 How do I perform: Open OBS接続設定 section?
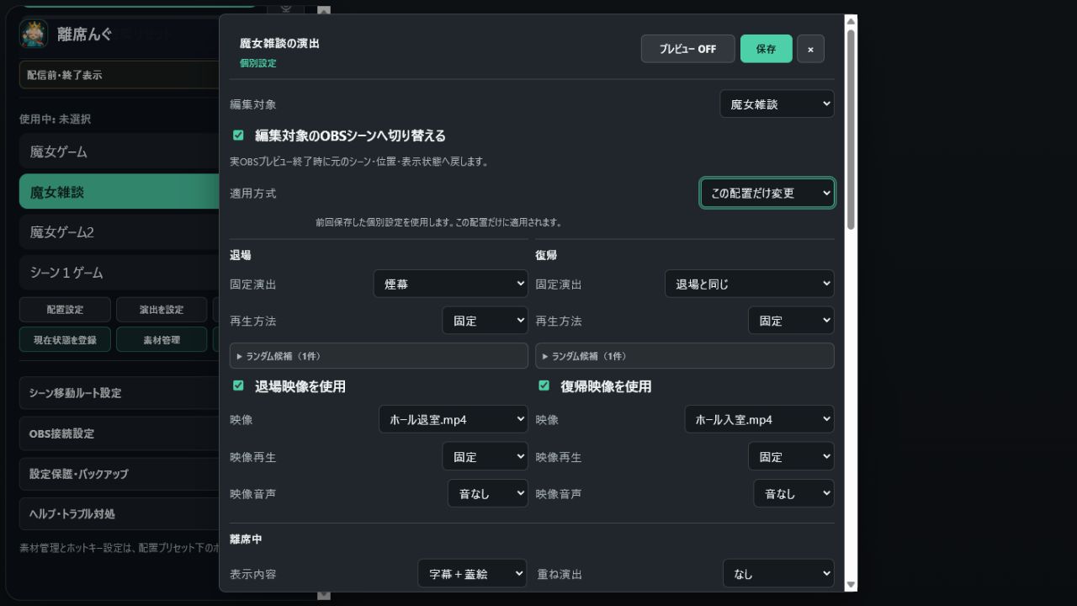[x=119, y=433]
